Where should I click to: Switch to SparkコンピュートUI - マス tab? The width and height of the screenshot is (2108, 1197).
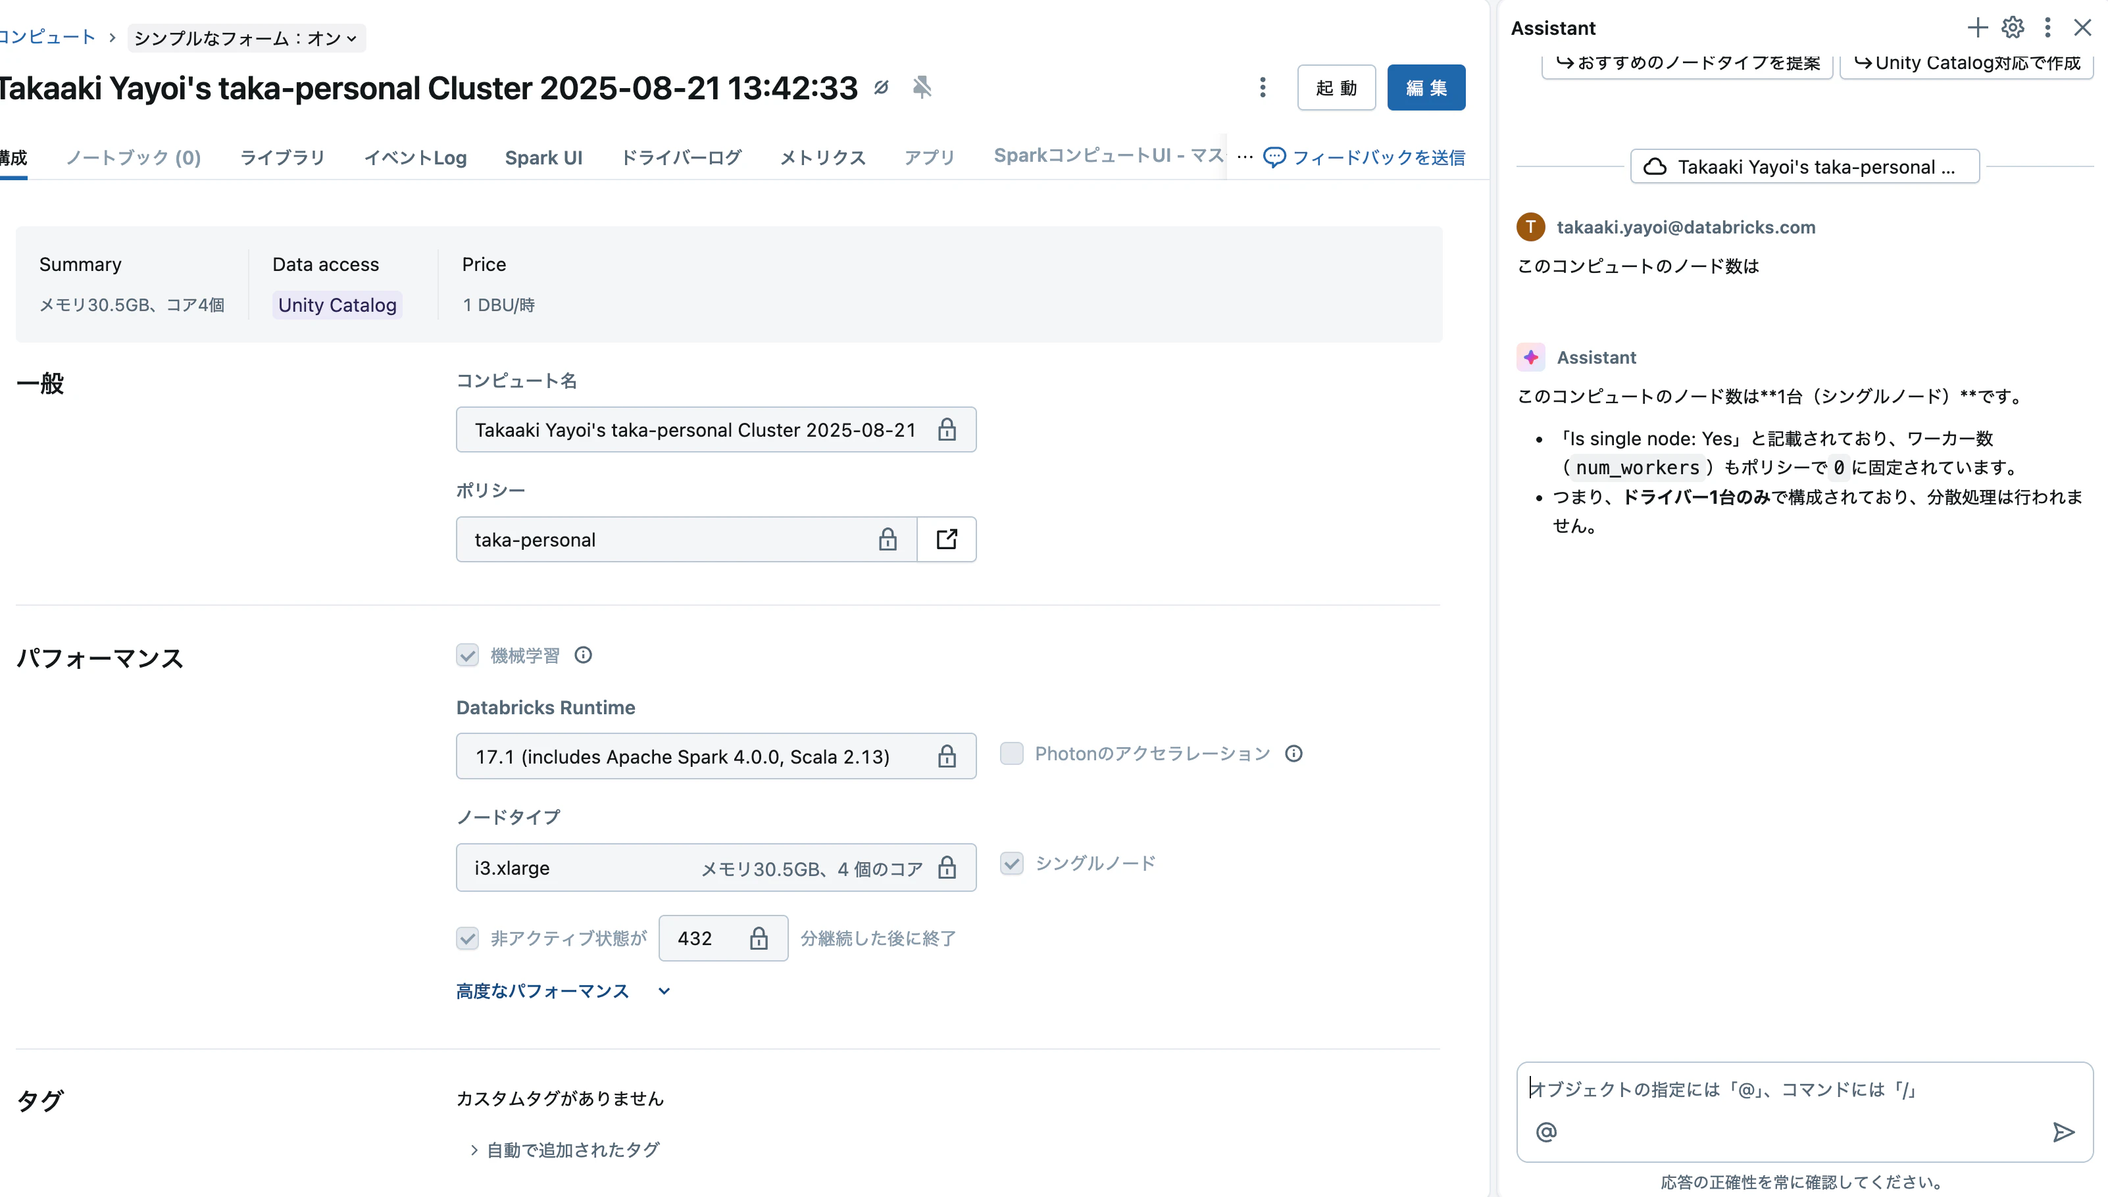pyautogui.click(x=1109, y=155)
